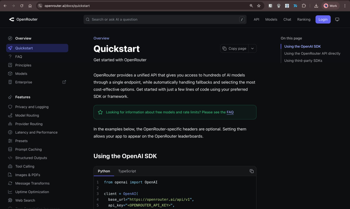
Task: Click the browser address bar URL
Action: pyautogui.click(x=67, y=6)
